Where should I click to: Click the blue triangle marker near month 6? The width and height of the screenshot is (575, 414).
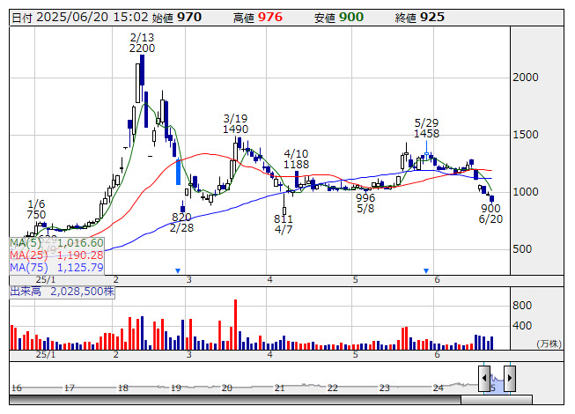point(426,270)
